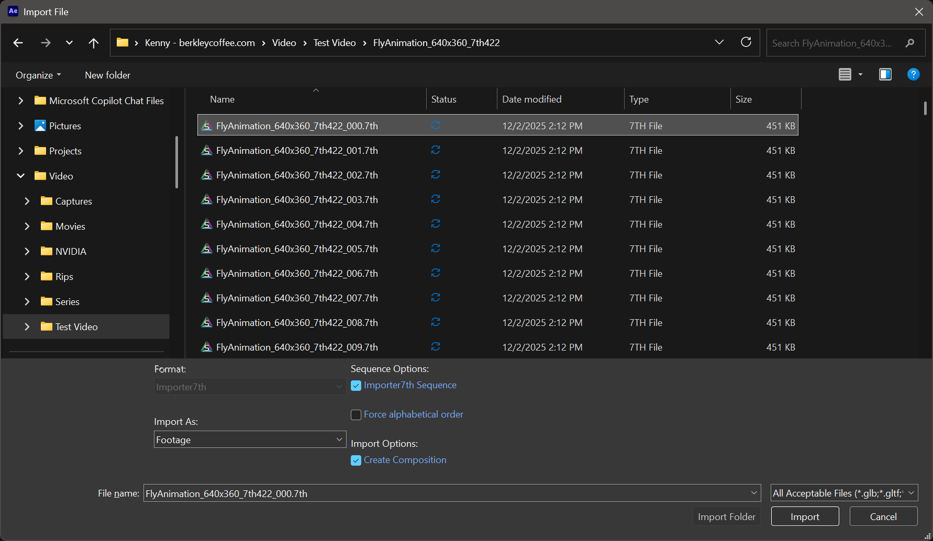The image size is (933, 541).
Task: Refresh the current folder listing
Action: (x=746, y=42)
